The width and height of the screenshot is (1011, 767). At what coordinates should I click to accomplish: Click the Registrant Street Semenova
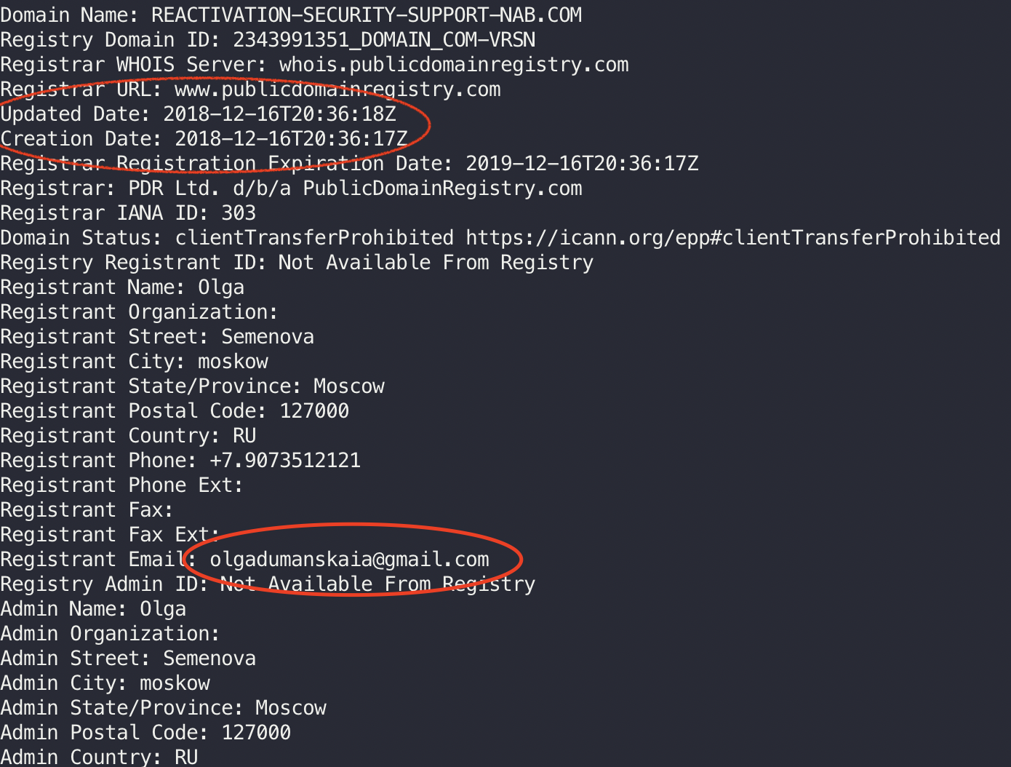pyautogui.click(x=268, y=337)
